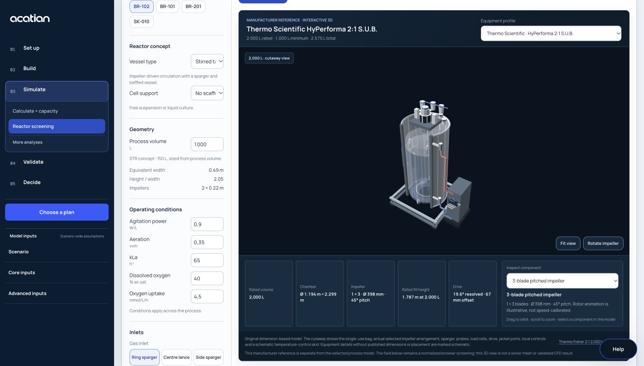
Task: Expand the Core inputs section
Action: pos(57,272)
